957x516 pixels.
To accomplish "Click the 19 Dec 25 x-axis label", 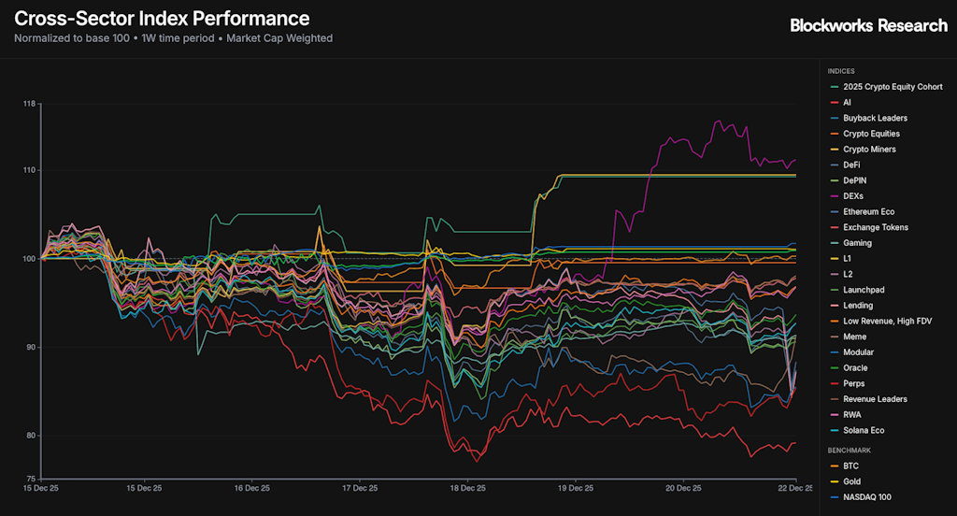I will point(576,488).
